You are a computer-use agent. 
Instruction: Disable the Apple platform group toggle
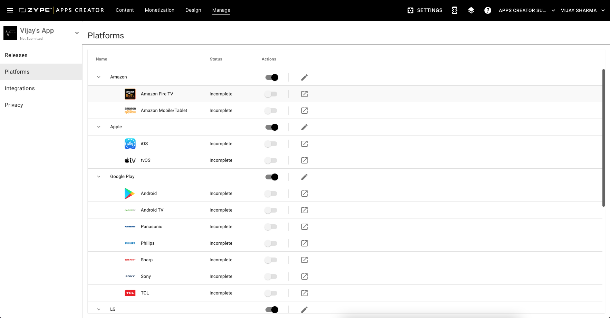click(x=272, y=127)
